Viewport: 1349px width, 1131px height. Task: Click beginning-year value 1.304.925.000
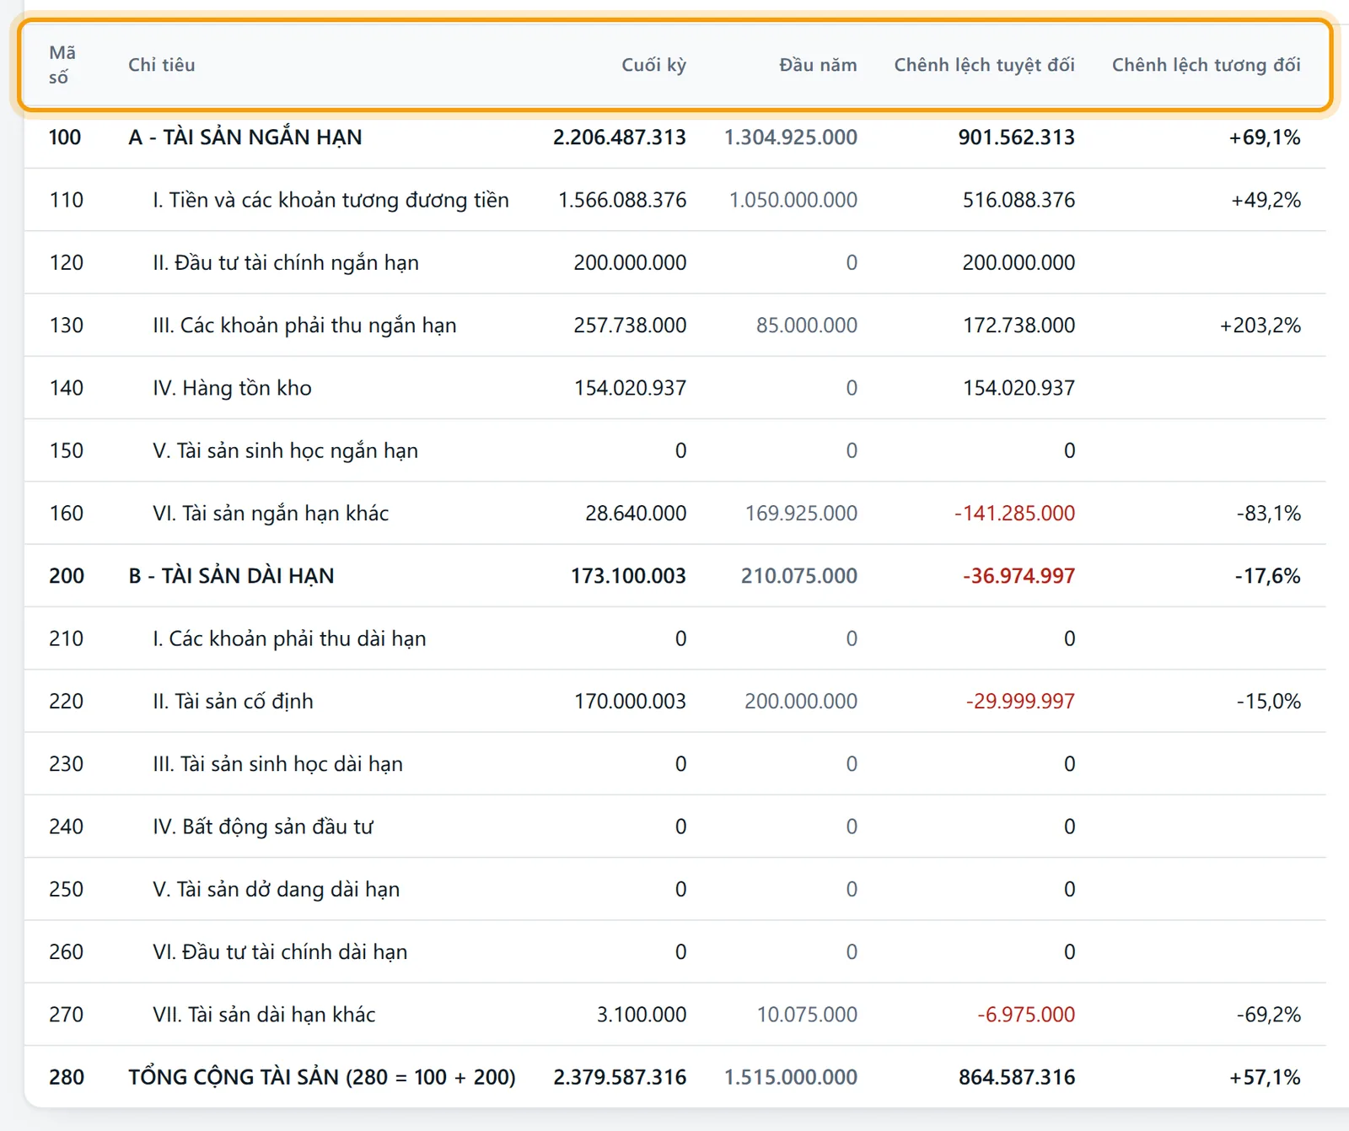click(x=790, y=137)
